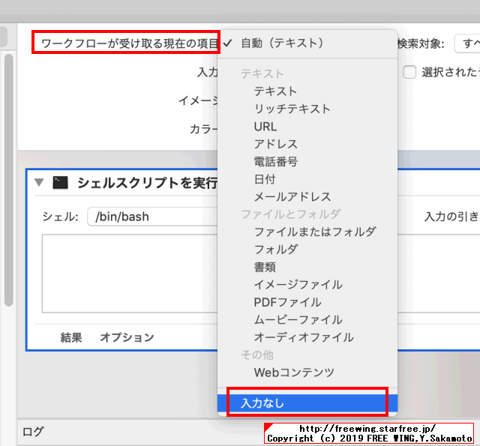This screenshot has width=480, height=446.
Task: Choose 'テキスト' from the input type menu
Action: (307, 91)
